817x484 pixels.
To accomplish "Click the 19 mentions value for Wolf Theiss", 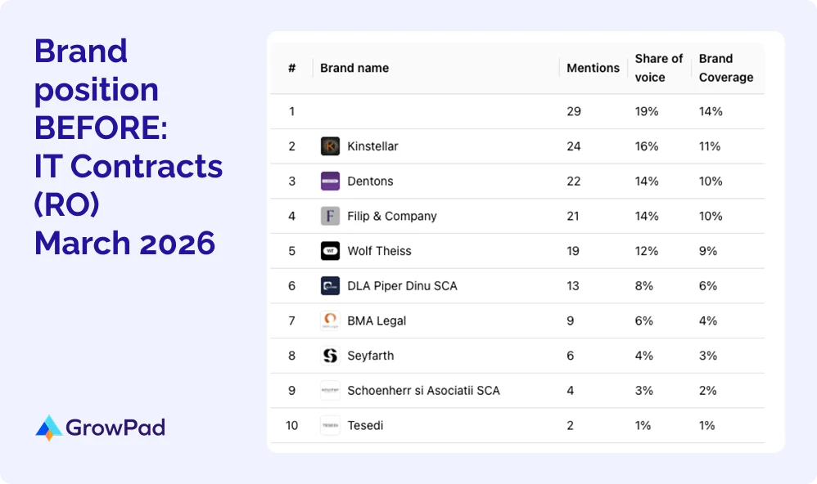I will point(572,251).
